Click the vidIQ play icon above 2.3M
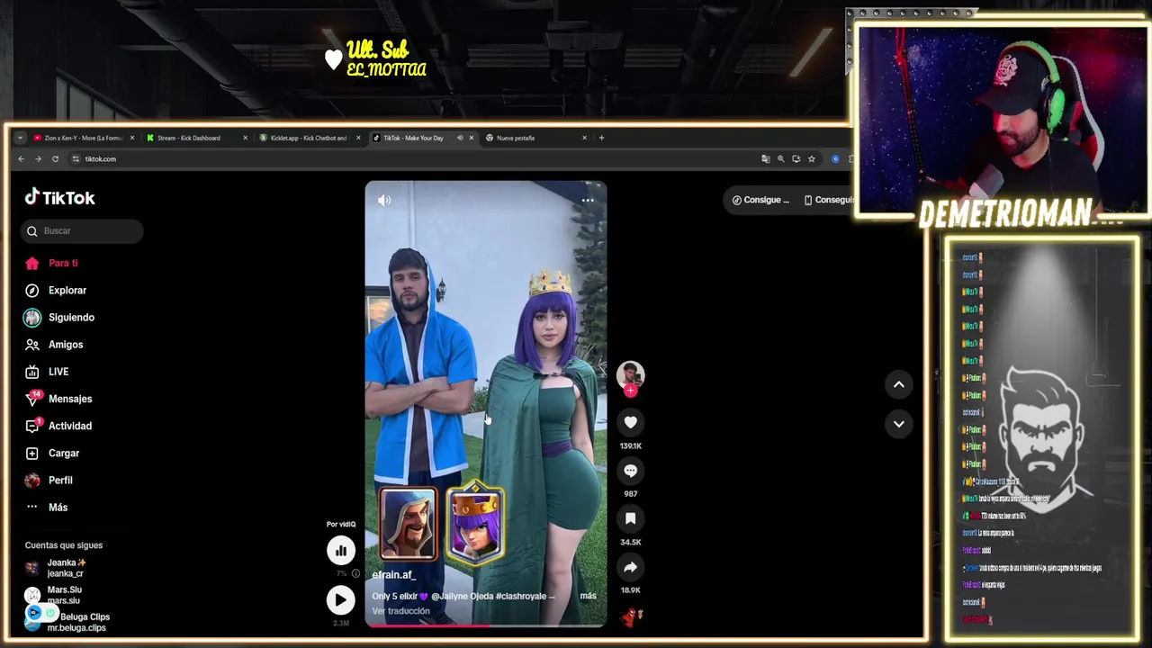The image size is (1152, 648). tap(341, 600)
